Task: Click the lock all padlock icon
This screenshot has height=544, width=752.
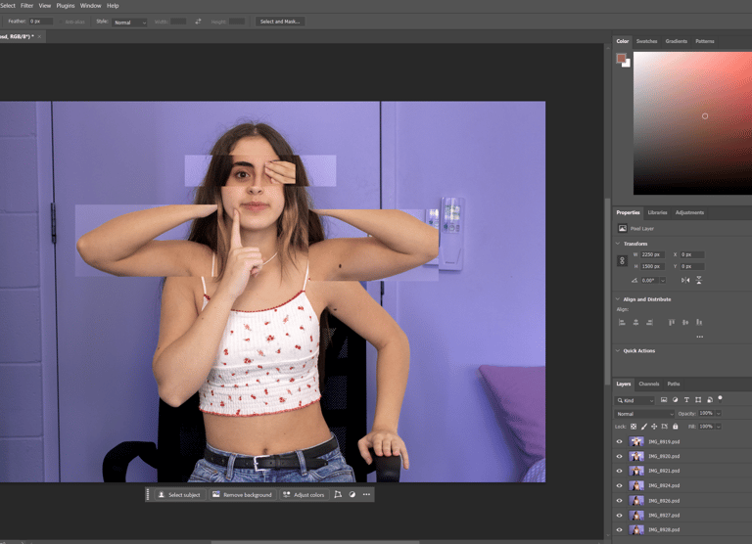Action: (675, 427)
